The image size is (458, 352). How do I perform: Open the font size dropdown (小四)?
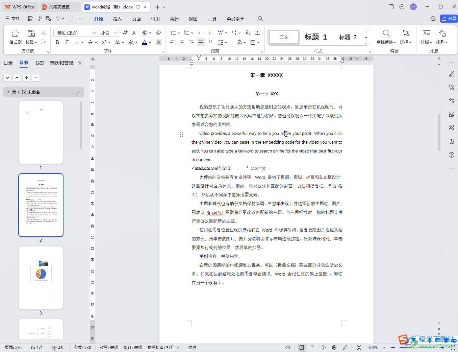pos(115,33)
